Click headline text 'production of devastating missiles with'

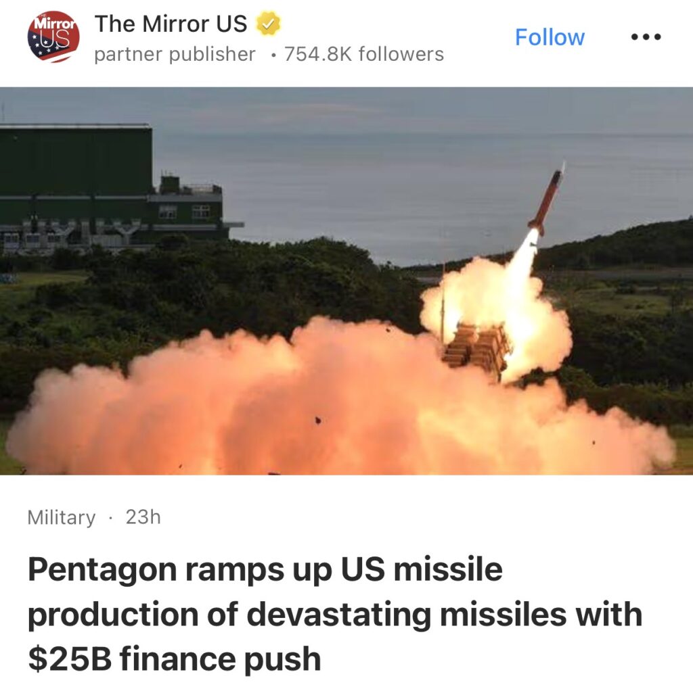click(x=334, y=614)
